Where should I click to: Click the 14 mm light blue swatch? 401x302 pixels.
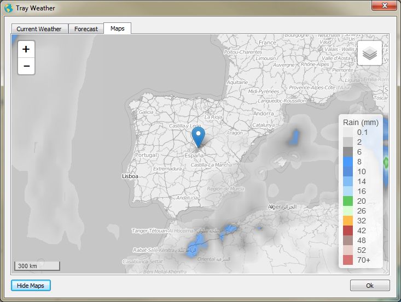click(x=348, y=181)
